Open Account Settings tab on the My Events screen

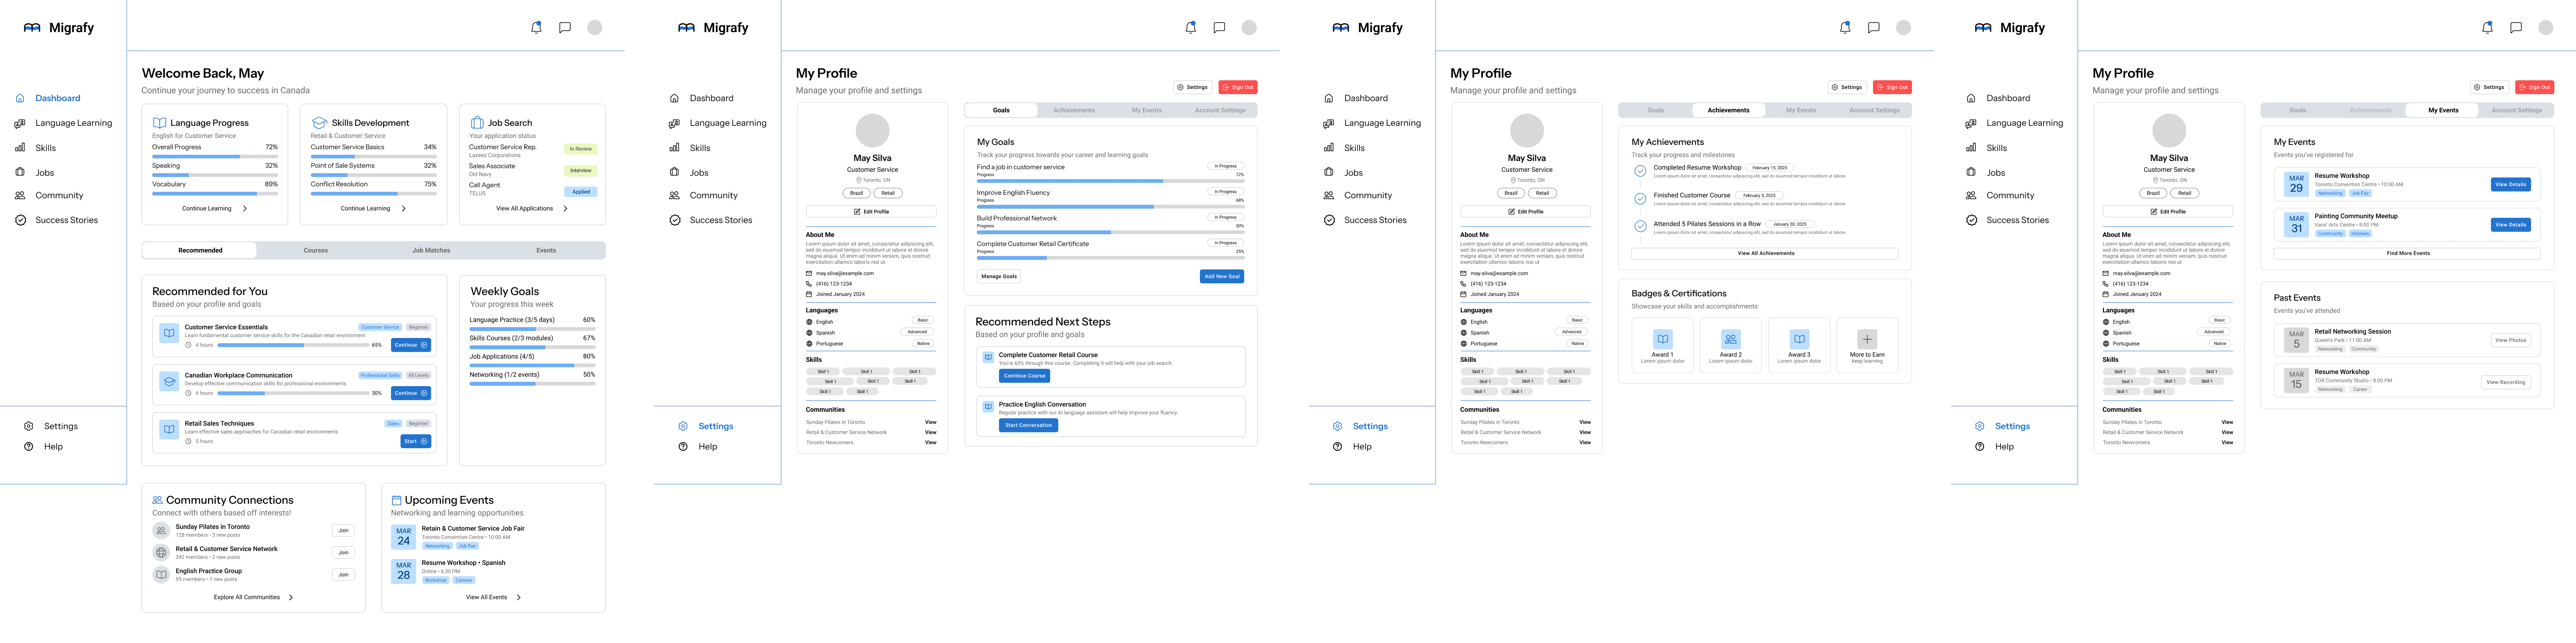click(2516, 110)
